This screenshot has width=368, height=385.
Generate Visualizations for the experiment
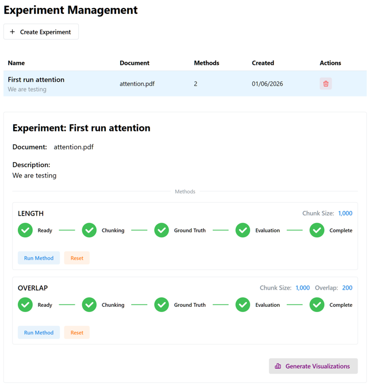click(x=313, y=366)
